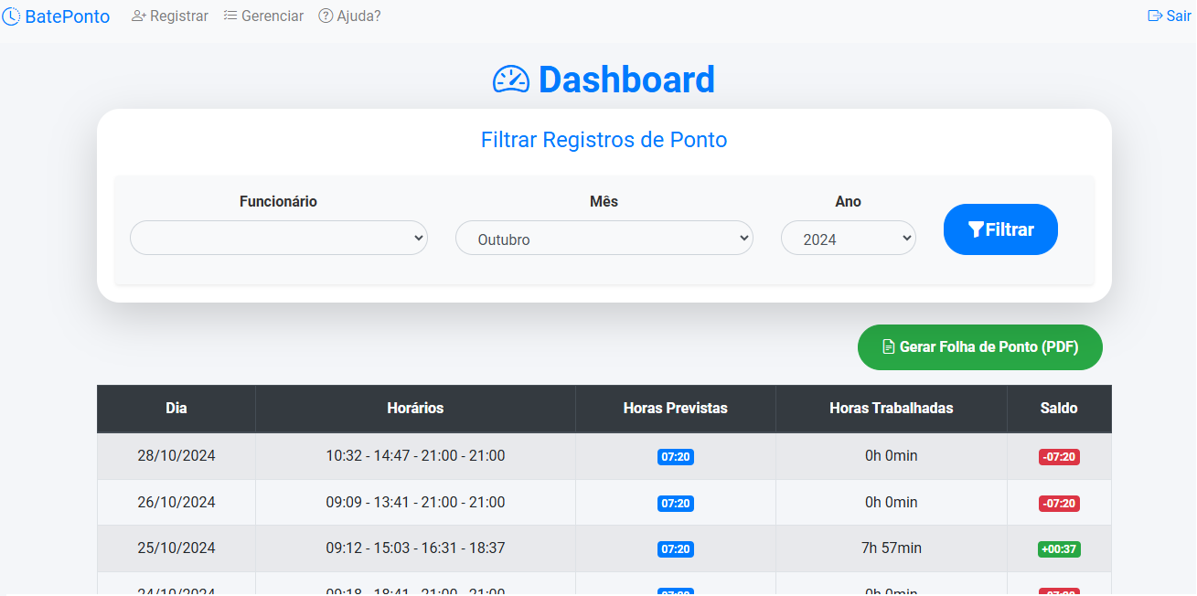Click the Dashboard speedometer icon
Image resolution: width=1197 pixels, height=596 pixels.
point(511,80)
